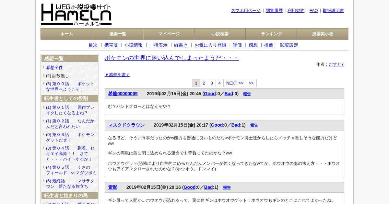
Task: Vote Good on マスクドクラウン's comment
Action: [x=217, y=125]
